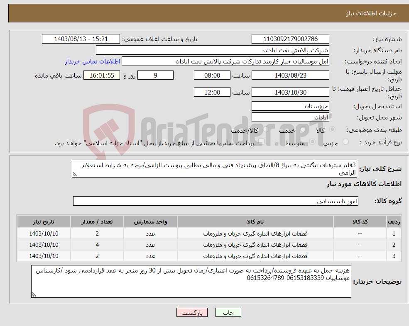Click the remaining days field showing 9
The width and height of the screenshot is (409, 326).
tap(155, 75)
